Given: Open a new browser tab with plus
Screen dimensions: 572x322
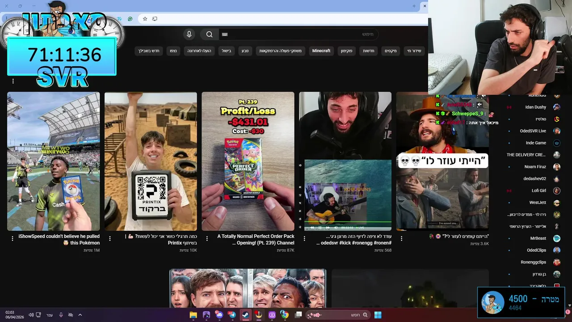Looking at the screenshot, I should [414, 6].
